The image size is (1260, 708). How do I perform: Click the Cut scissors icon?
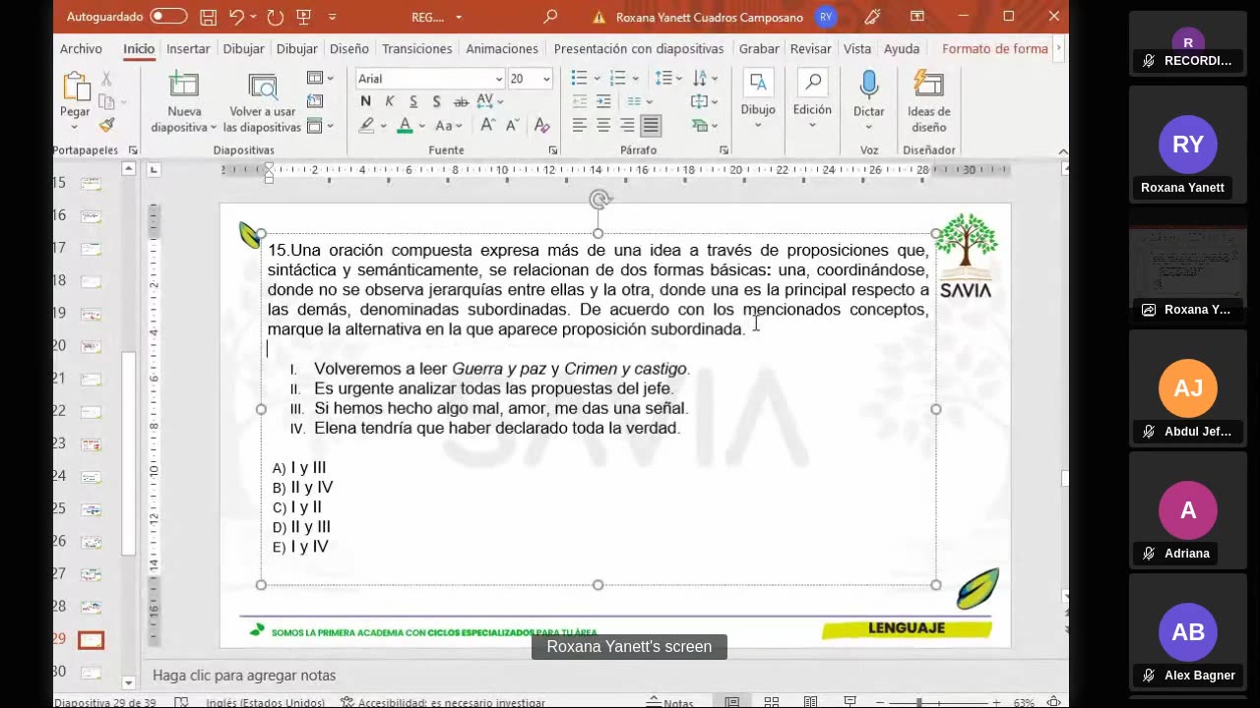107,79
